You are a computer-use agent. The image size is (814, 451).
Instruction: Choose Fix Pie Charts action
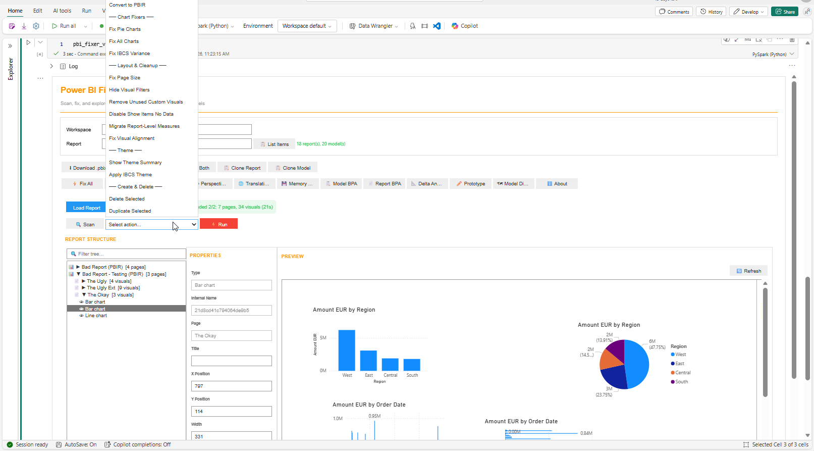152,29
